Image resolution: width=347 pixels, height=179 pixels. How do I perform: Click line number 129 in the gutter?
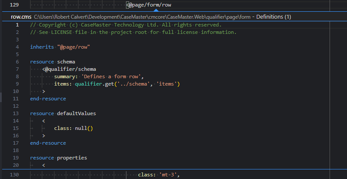[14, 5]
